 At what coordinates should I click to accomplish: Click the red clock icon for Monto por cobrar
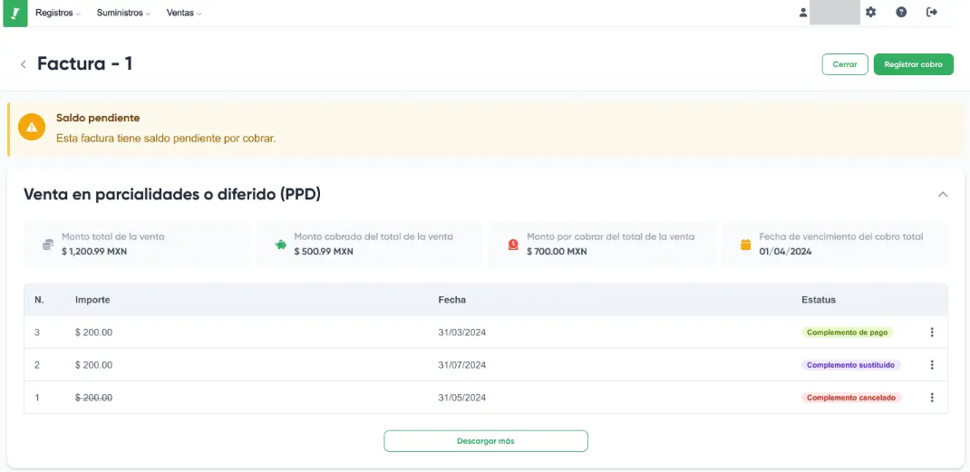point(513,245)
